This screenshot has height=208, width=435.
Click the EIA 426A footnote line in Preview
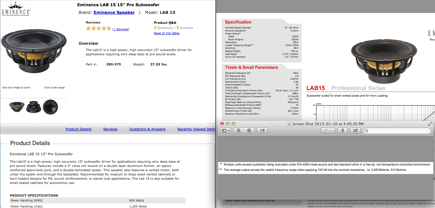(325, 164)
